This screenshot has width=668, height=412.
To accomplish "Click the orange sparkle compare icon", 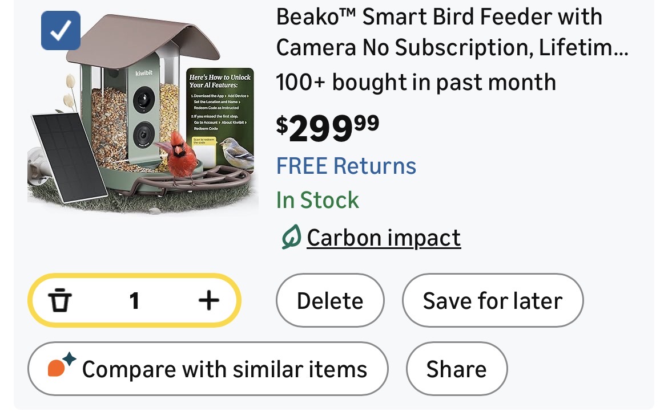I will point(61,367).
